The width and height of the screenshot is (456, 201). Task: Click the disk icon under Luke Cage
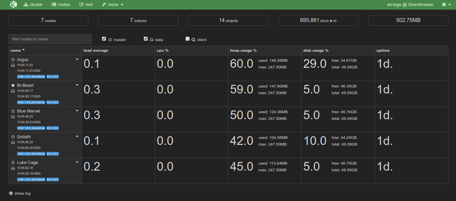13,168
